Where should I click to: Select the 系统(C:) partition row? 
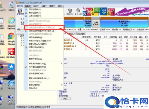tap(106, 40)
